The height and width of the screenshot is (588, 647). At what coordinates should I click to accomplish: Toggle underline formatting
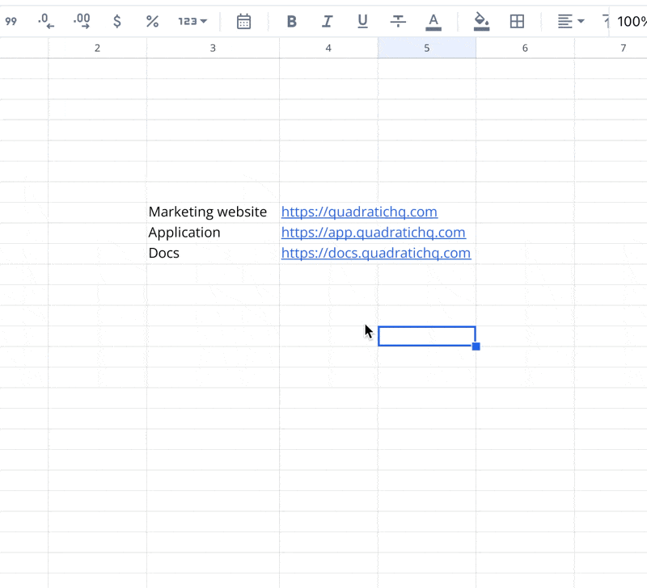click(x=362, y=21)
